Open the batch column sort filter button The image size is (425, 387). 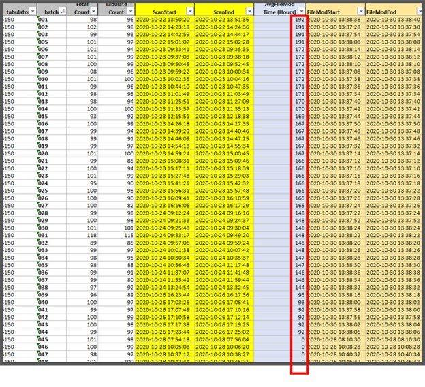(63, 12)
